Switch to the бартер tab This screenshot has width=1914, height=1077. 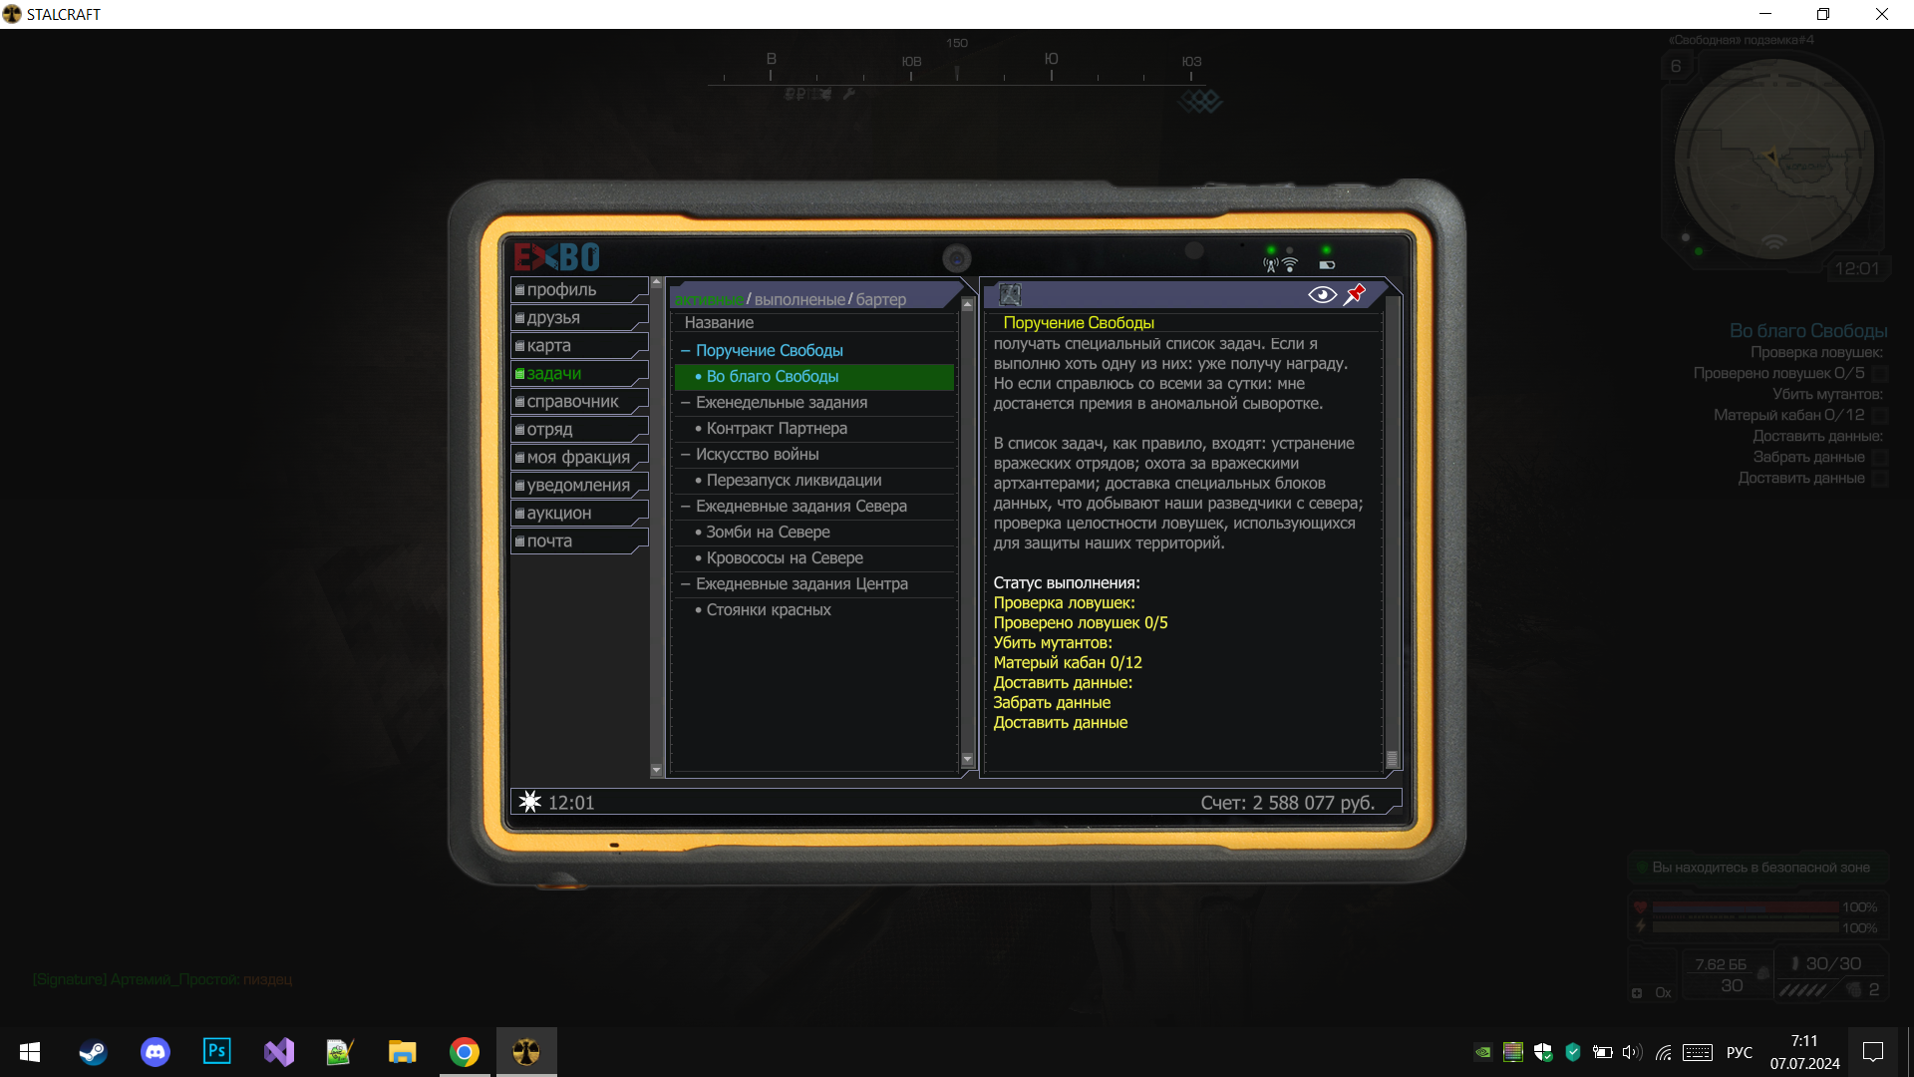coord(881,299)
